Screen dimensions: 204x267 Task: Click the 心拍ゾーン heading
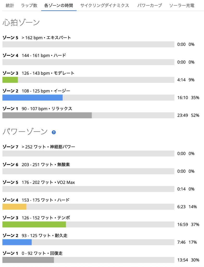pos(21,22)
